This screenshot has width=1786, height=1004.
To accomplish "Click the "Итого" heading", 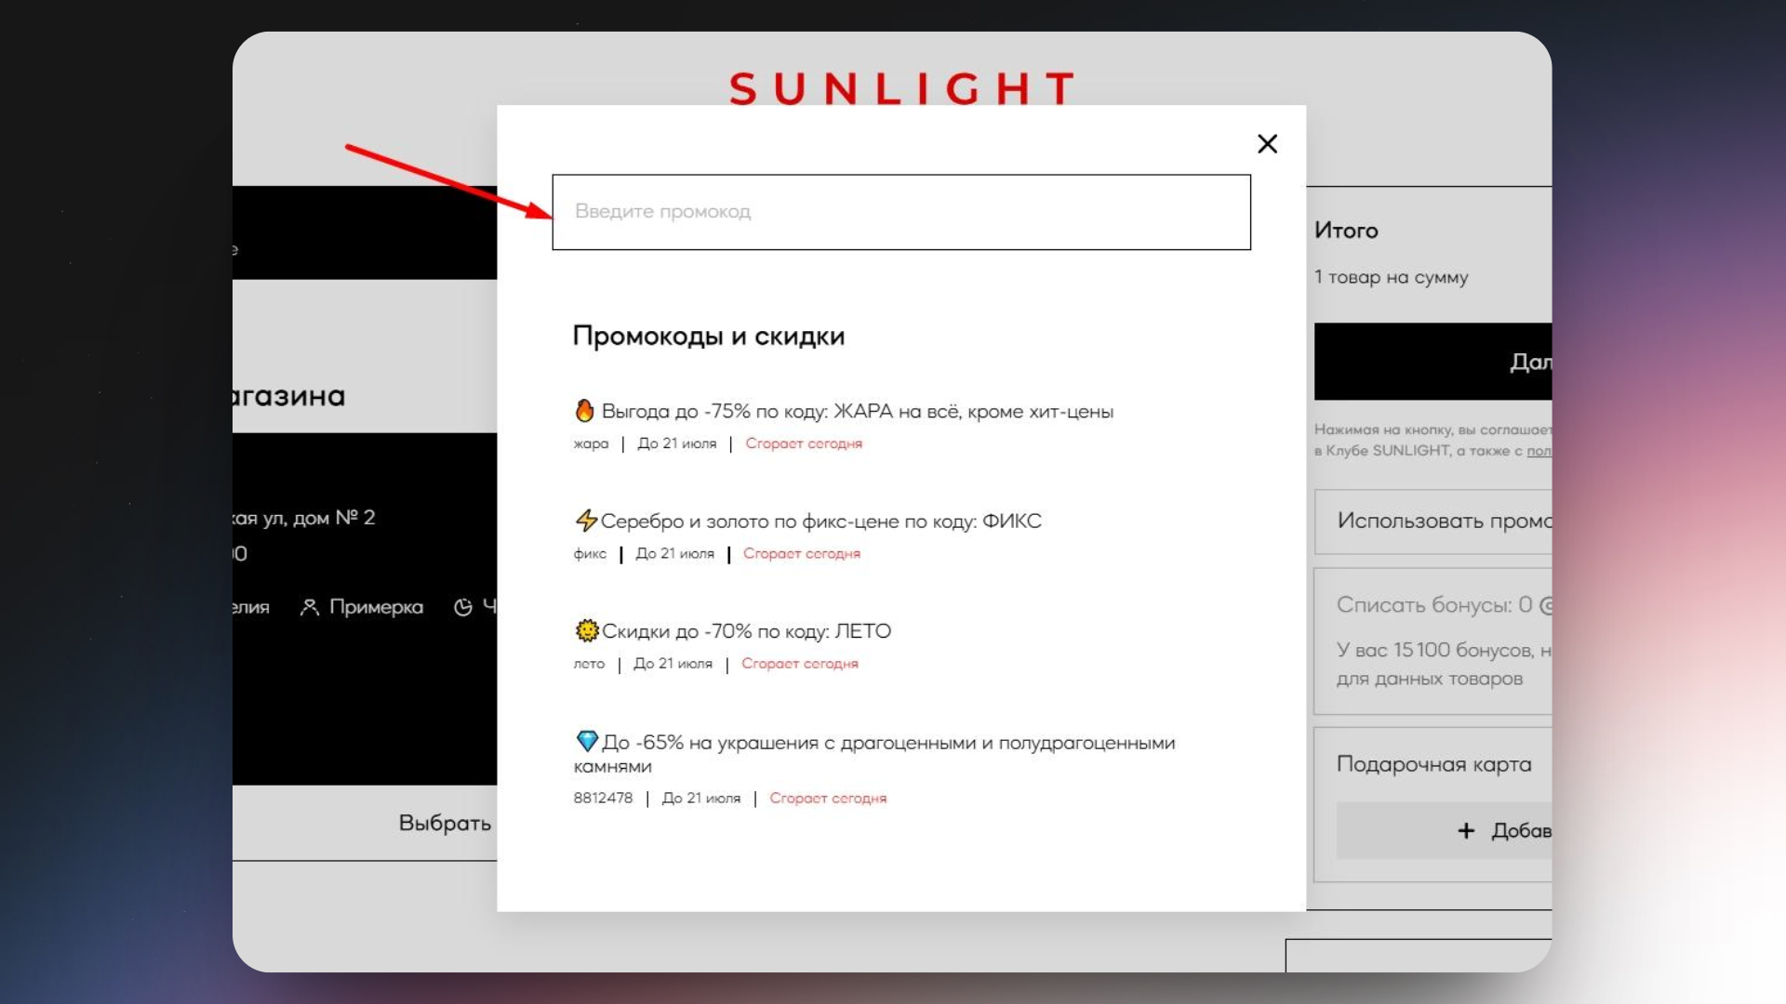I will [x=1346, y=231].
